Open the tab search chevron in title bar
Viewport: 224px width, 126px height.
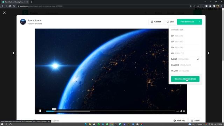pos(205,2)
